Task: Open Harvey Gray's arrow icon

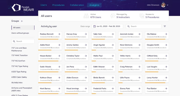Action: (x=86, y=34)
